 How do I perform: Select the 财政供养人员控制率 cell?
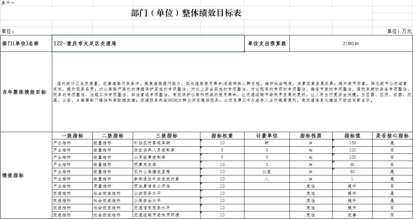pos(167,150)
